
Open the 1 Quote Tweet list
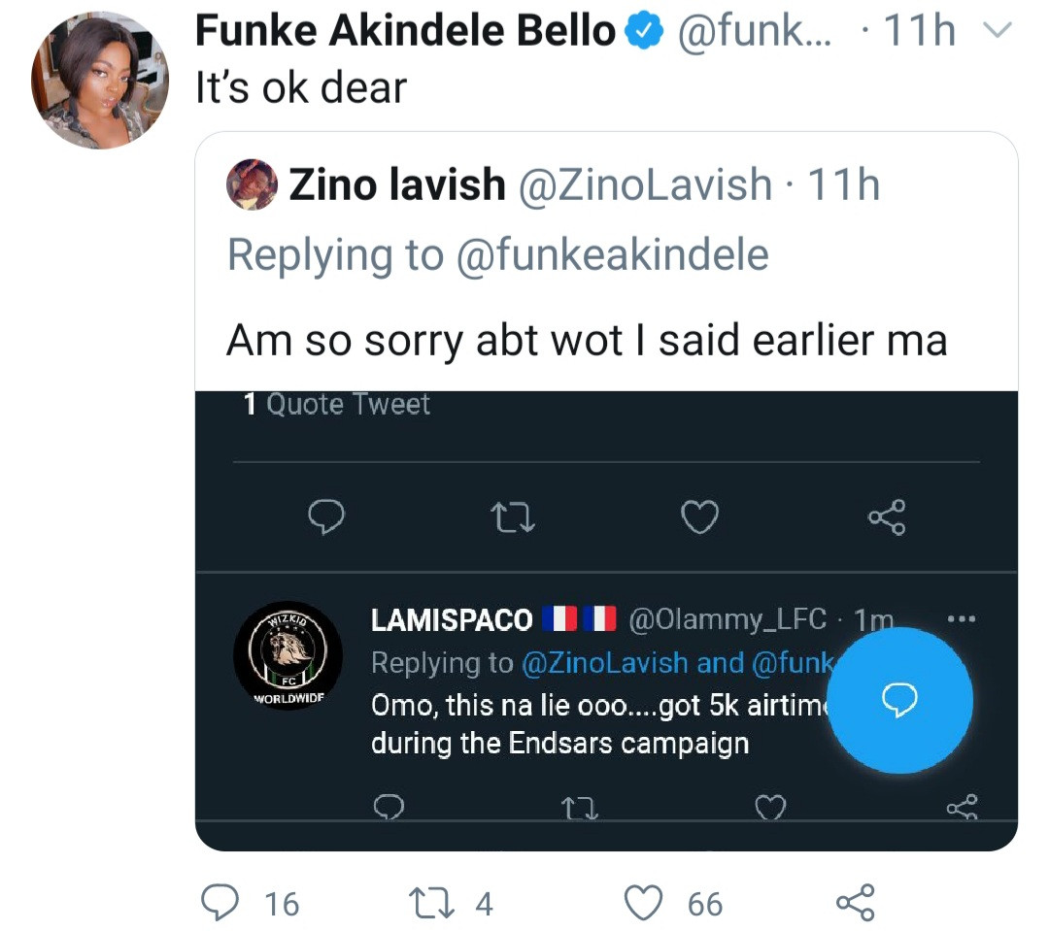(336, 404)
